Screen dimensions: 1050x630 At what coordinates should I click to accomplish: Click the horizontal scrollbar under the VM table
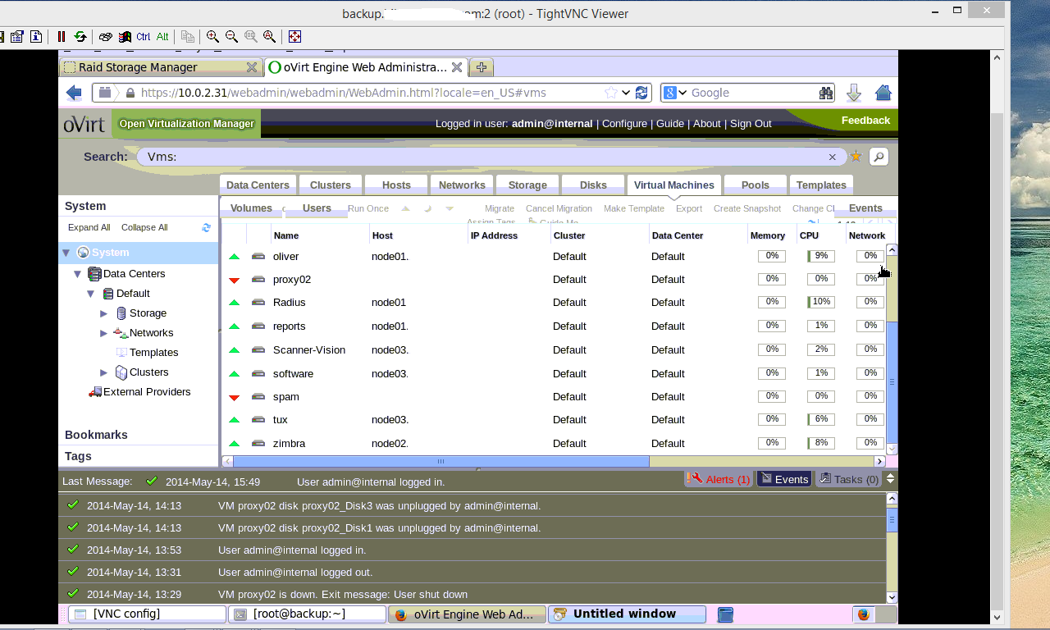(x=440, y=462)
